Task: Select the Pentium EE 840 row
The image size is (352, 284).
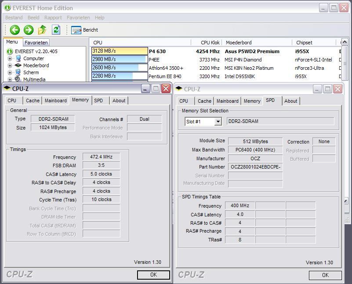Action: (x=216, y=76)
